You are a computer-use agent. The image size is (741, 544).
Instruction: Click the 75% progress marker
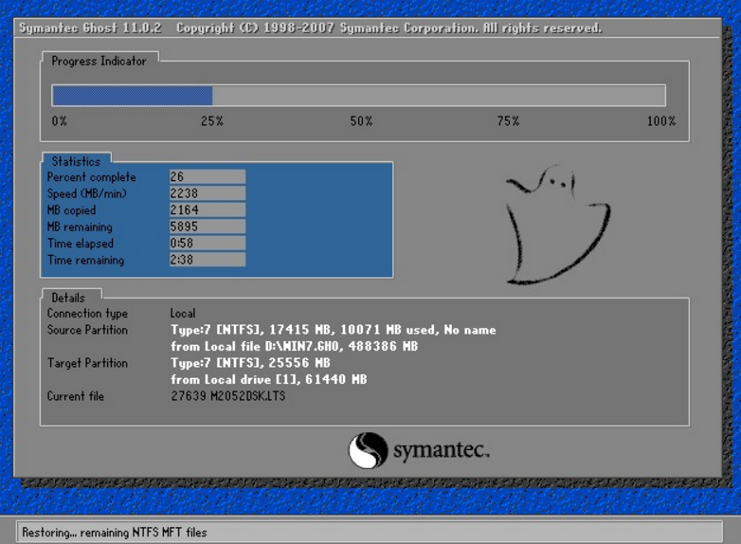[x=508, y=121]
